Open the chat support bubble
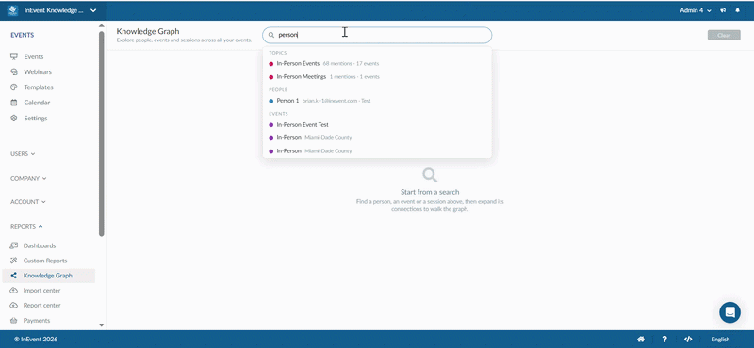 (729, 312)
